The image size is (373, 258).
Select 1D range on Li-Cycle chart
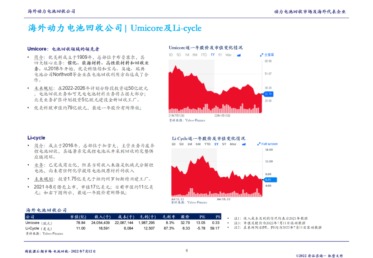tap(173, 144)
